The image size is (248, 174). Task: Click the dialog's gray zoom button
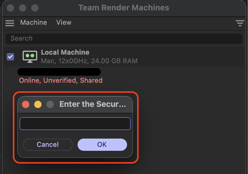pyautogui.click(x=50, y=104)
